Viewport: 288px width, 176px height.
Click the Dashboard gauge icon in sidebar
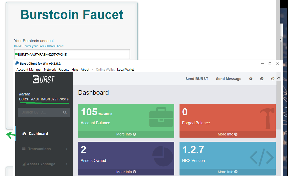(24, 134)
